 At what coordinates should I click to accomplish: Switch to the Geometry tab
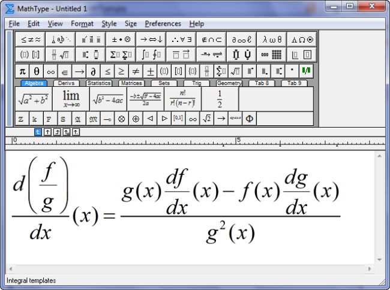[x=229, y=83]
